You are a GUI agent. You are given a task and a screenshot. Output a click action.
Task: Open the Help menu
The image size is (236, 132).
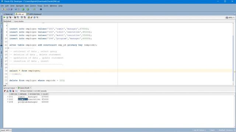[x=60, y=6]
